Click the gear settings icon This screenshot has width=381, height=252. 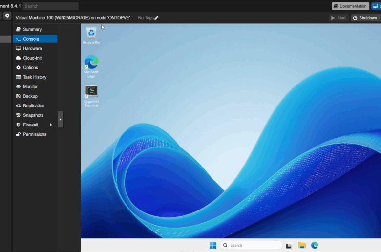coord(7,16)
